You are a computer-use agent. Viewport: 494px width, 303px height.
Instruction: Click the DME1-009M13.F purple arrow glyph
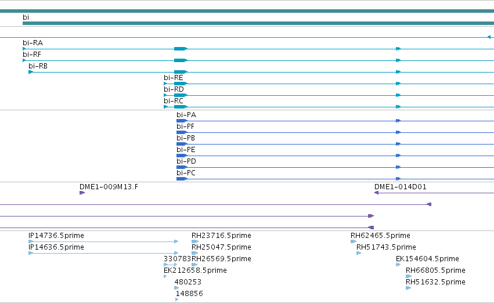coord(82,193)
